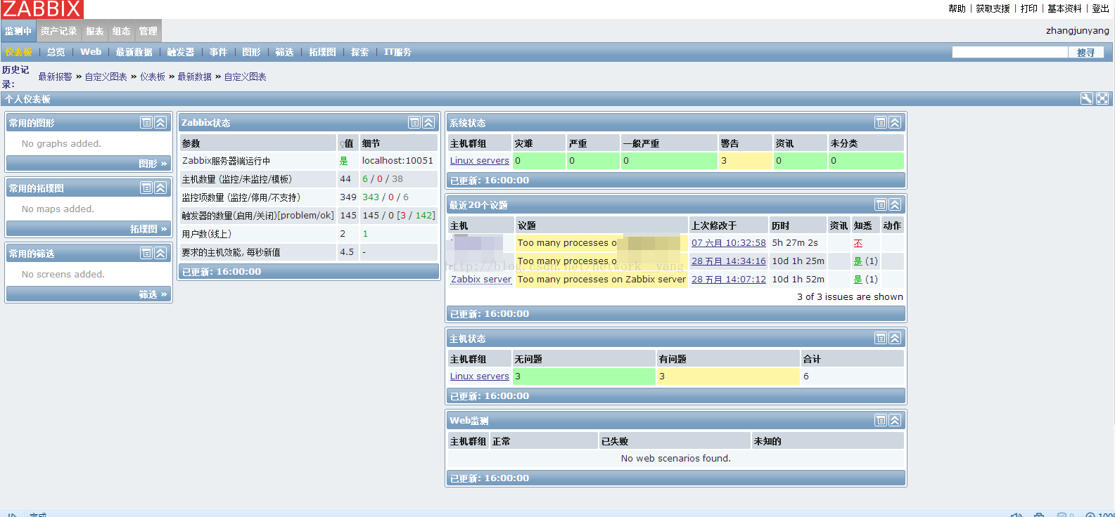Open menu icon of 主机状态 widget
The image size is (1115, 517).
tap(881, 338)
